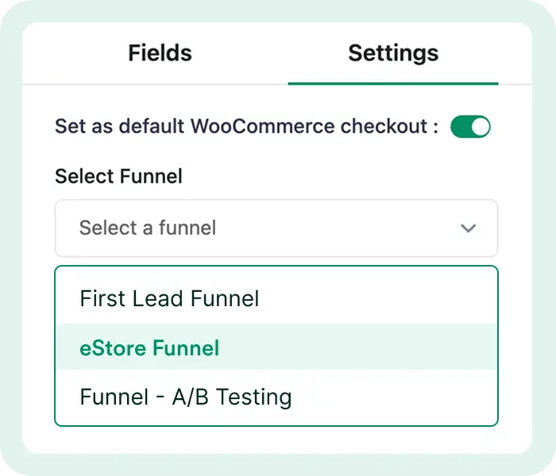Choose First Lead Funnel from the list

169,298
